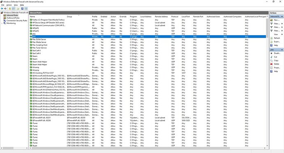The width and height of the screenshot is (284, 153).
Task: Click green check icon of Plex DLNA Server
Action: click(x=31, y=39)
